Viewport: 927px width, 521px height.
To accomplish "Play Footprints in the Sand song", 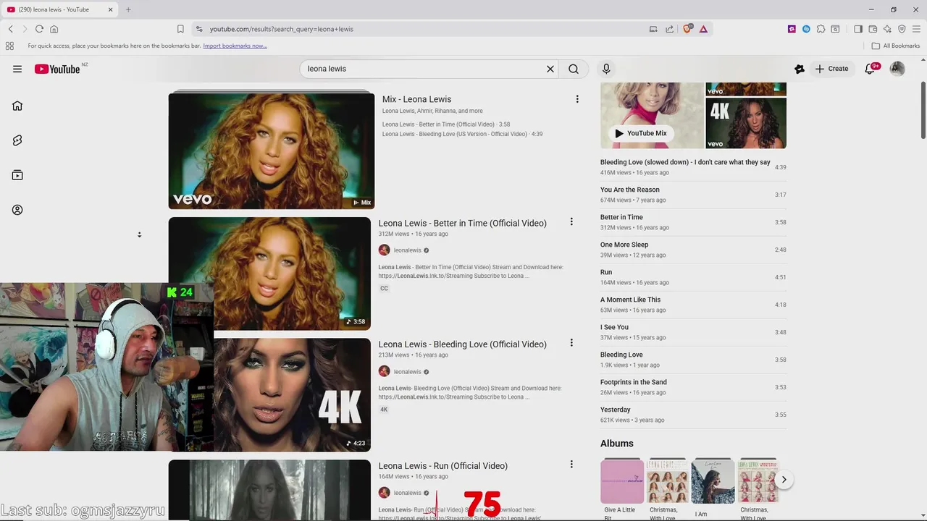I will (693, 387).
